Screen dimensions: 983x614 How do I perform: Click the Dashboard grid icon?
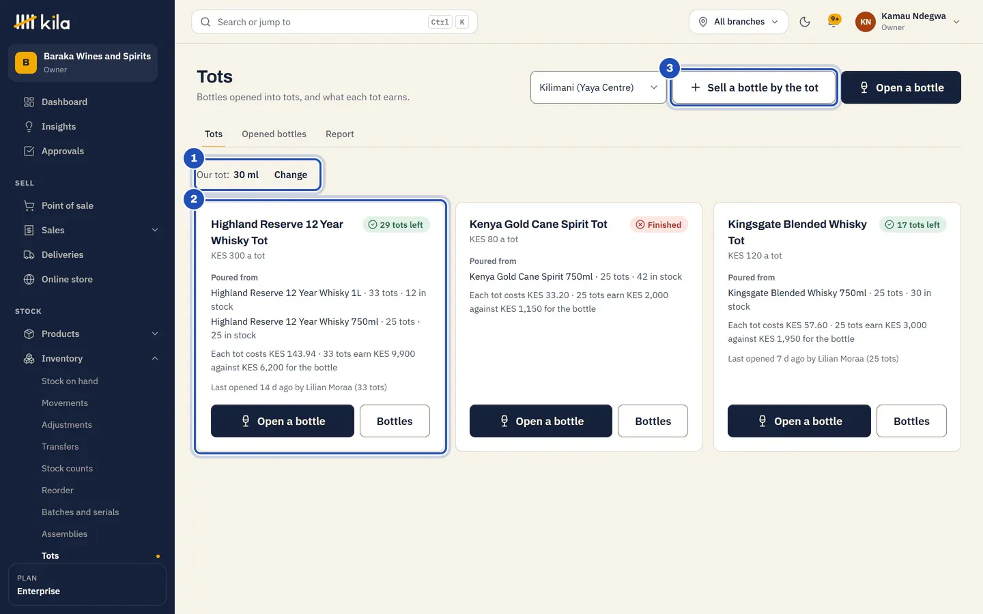[x=29, y=102]
